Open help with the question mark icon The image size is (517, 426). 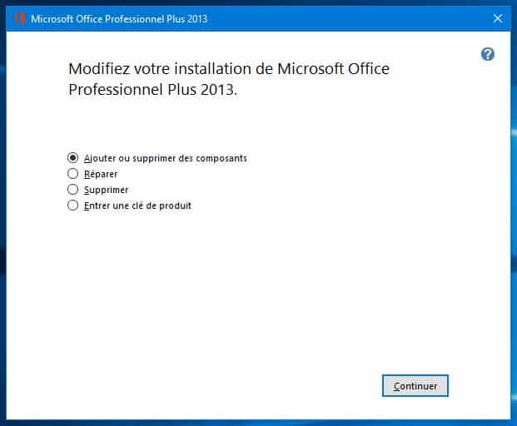(x=488, y=54)
